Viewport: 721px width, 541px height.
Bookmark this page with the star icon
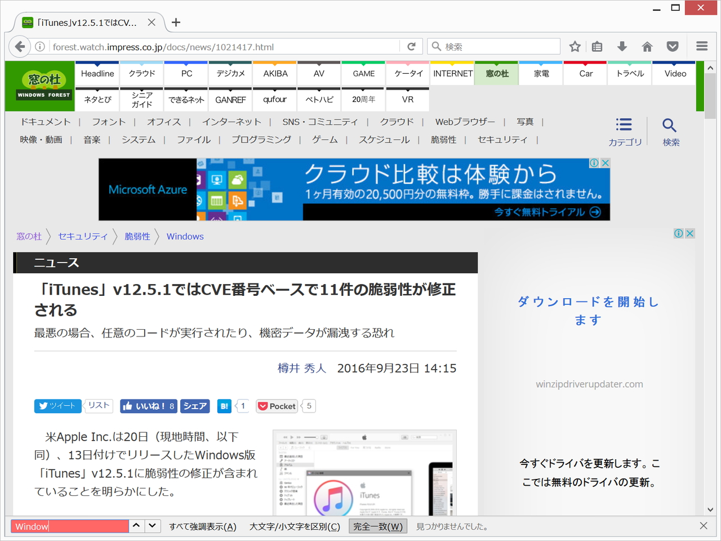pyautogui.click(x=575, y=47)
